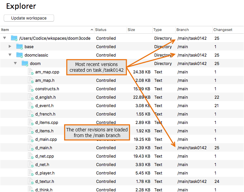Select the d_items.cpp file name
Image resolution: width=244 pixels, height=192 pixels.
click(47, 123)
